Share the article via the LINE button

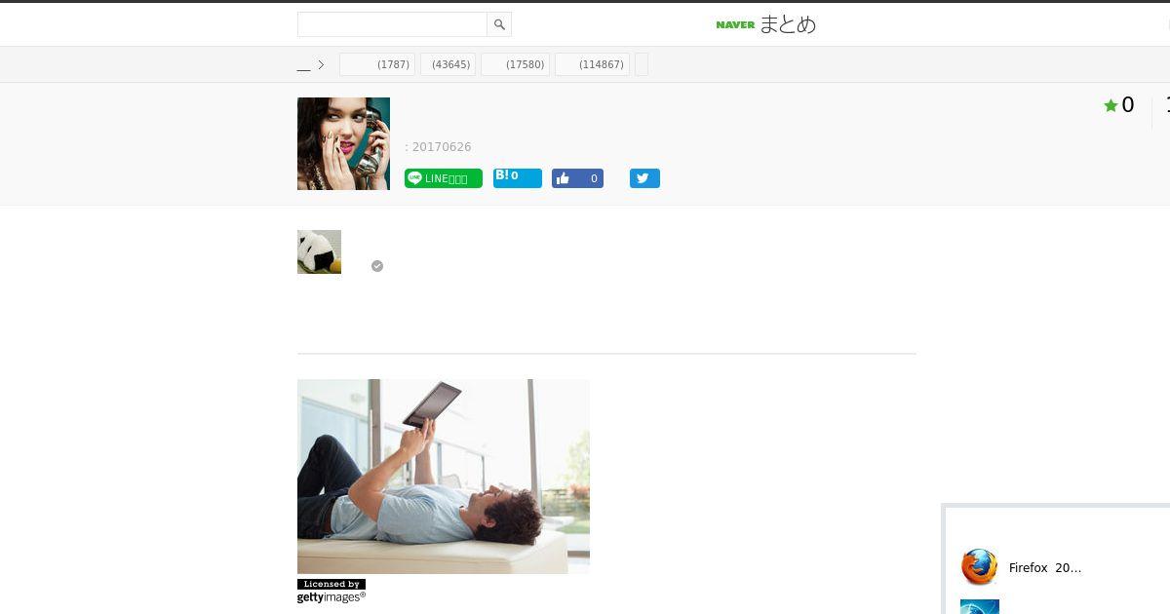pos(444,178)
